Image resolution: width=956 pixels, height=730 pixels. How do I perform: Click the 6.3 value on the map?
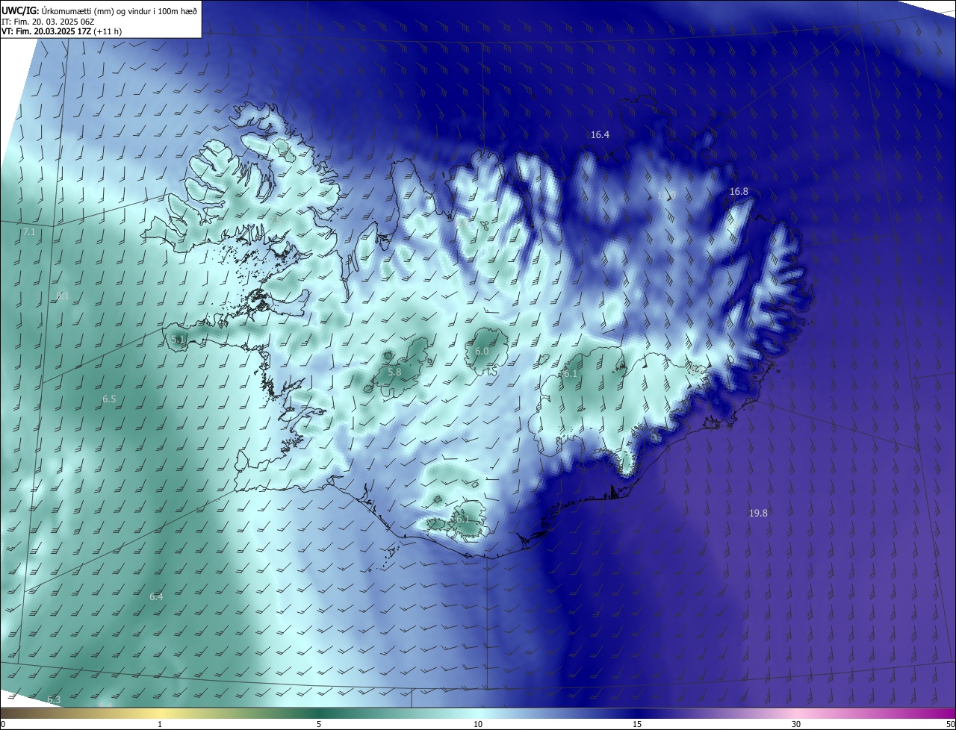point(54,700)
